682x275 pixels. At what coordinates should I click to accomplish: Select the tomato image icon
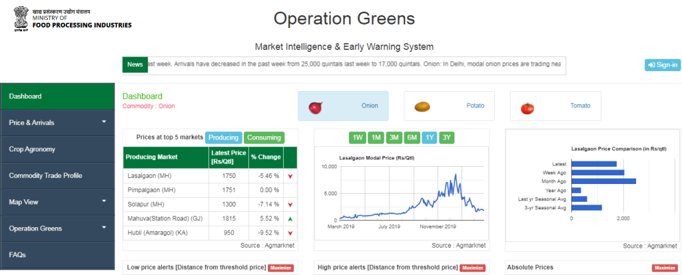pyautogui.click(x=527, y=108)
